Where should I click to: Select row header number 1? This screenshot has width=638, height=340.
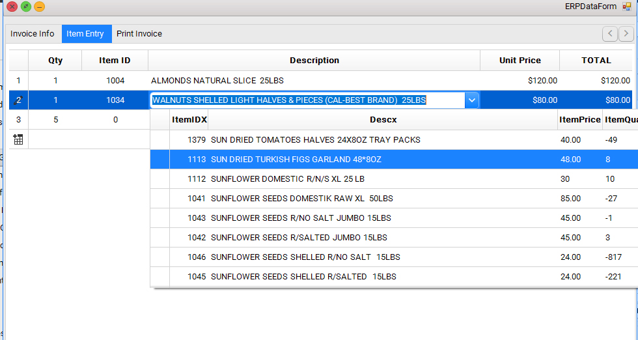point(18,81)
